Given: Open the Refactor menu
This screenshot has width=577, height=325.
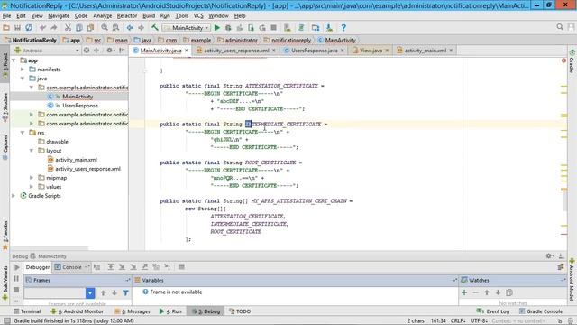Looking at the screenshot, I should [127, 16].
